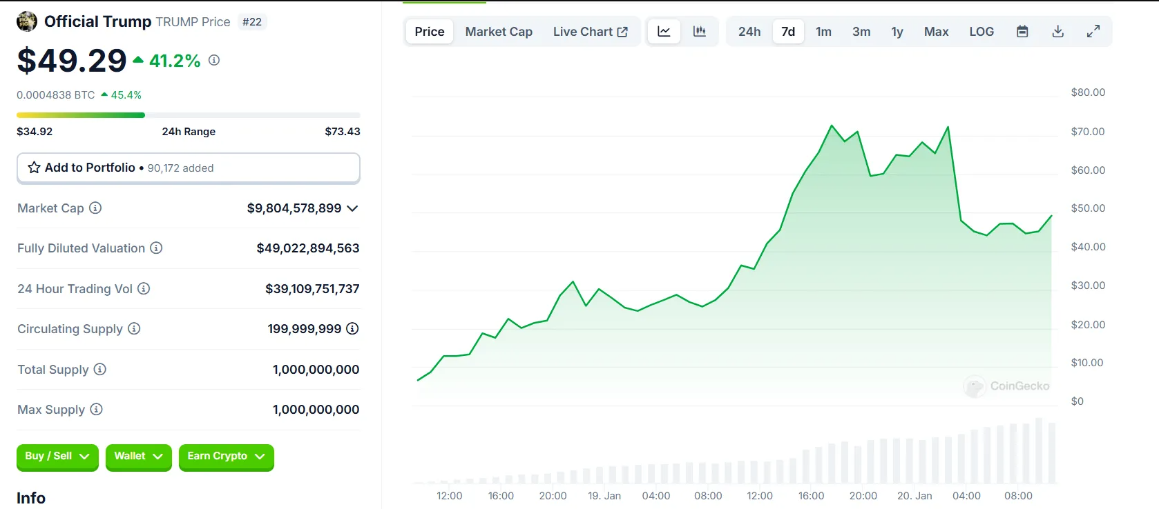This screenshot has width=1159, height=509.
Task: Show Max Supply info icon
Action: (96, 409)
